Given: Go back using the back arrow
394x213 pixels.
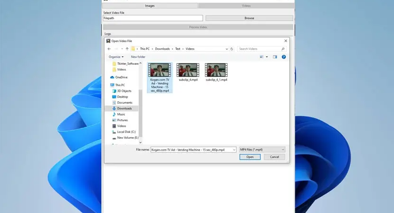Looking at the screenshot, I should point(109,49).
